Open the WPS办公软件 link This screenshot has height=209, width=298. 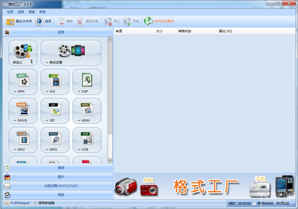pyautogui.click(x=159, y=21)
